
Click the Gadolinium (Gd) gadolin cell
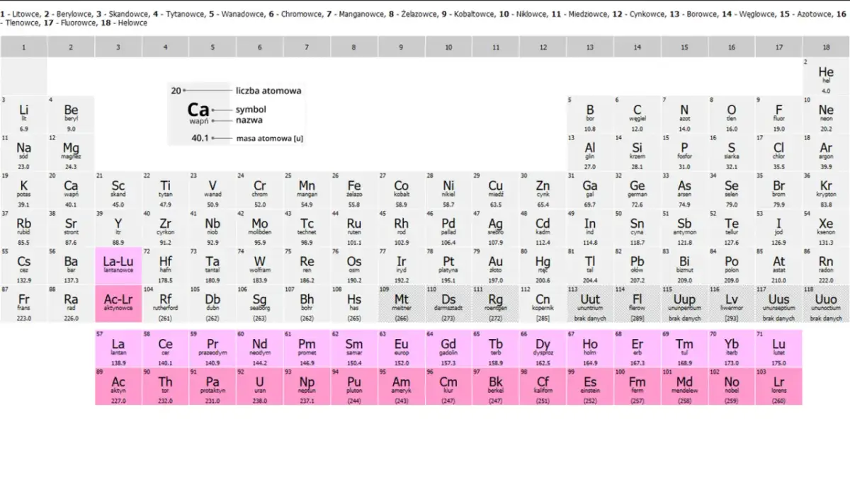coord(448,348)
